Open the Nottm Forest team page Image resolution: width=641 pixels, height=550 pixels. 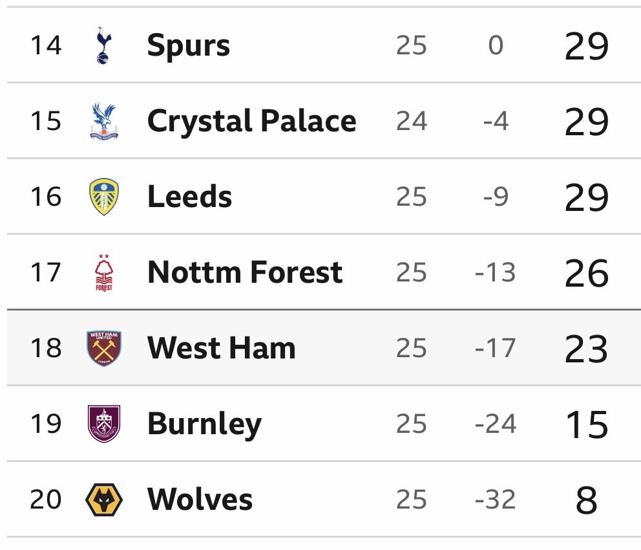tap(244, 272)
